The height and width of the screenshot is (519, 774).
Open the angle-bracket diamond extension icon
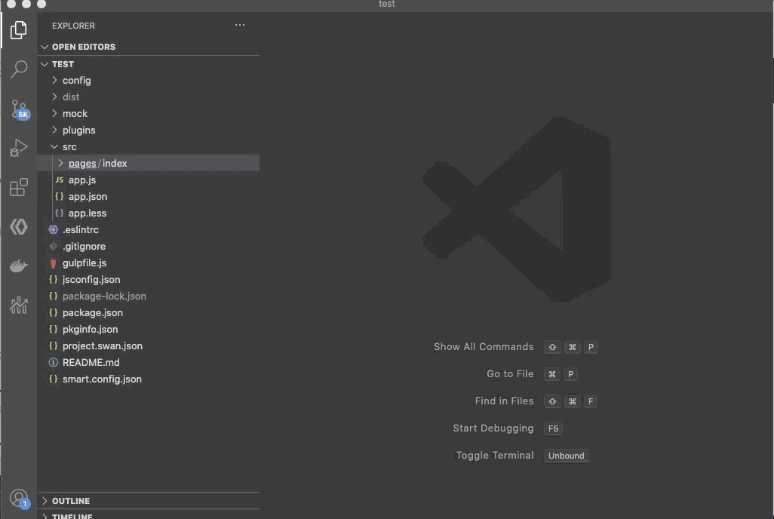click(19, 226)
